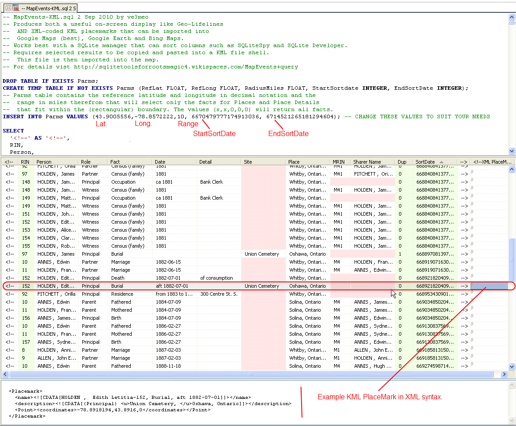The image size is (516, 426).
Task: Select 'Residence' fact cell
Action: pos(130,294)
